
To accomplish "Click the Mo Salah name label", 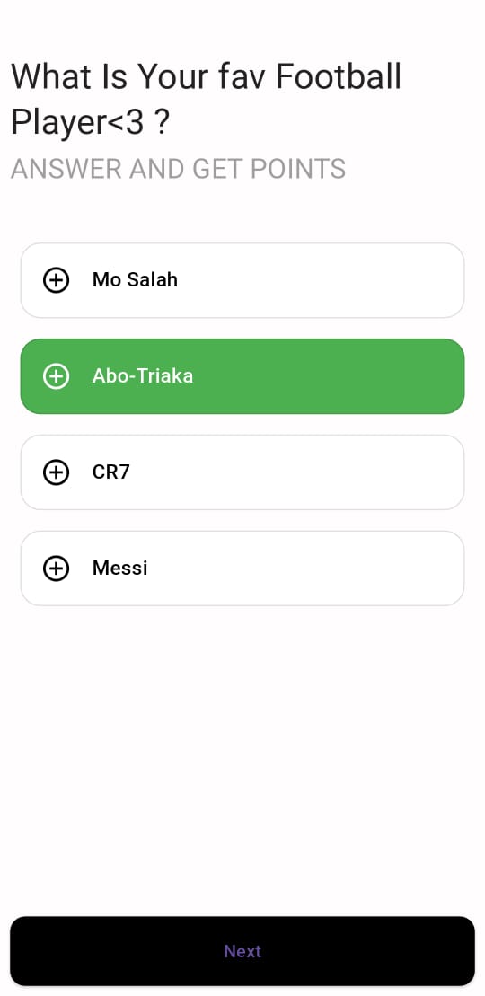I will tap(135, 280).
